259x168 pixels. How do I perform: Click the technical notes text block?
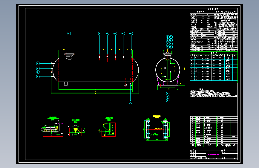[213, 94]
